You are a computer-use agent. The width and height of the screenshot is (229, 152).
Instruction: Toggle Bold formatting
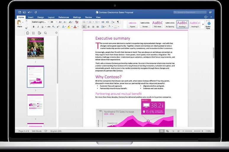(34, 27)
